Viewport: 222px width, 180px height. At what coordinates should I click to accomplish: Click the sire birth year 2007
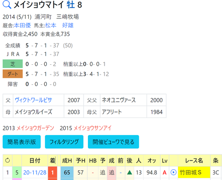point(74,100)
